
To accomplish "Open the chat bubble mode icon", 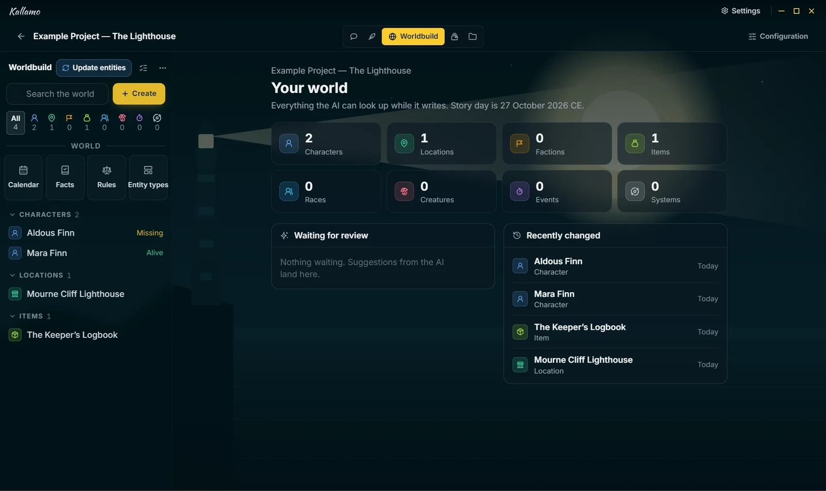I will [354, 37].
